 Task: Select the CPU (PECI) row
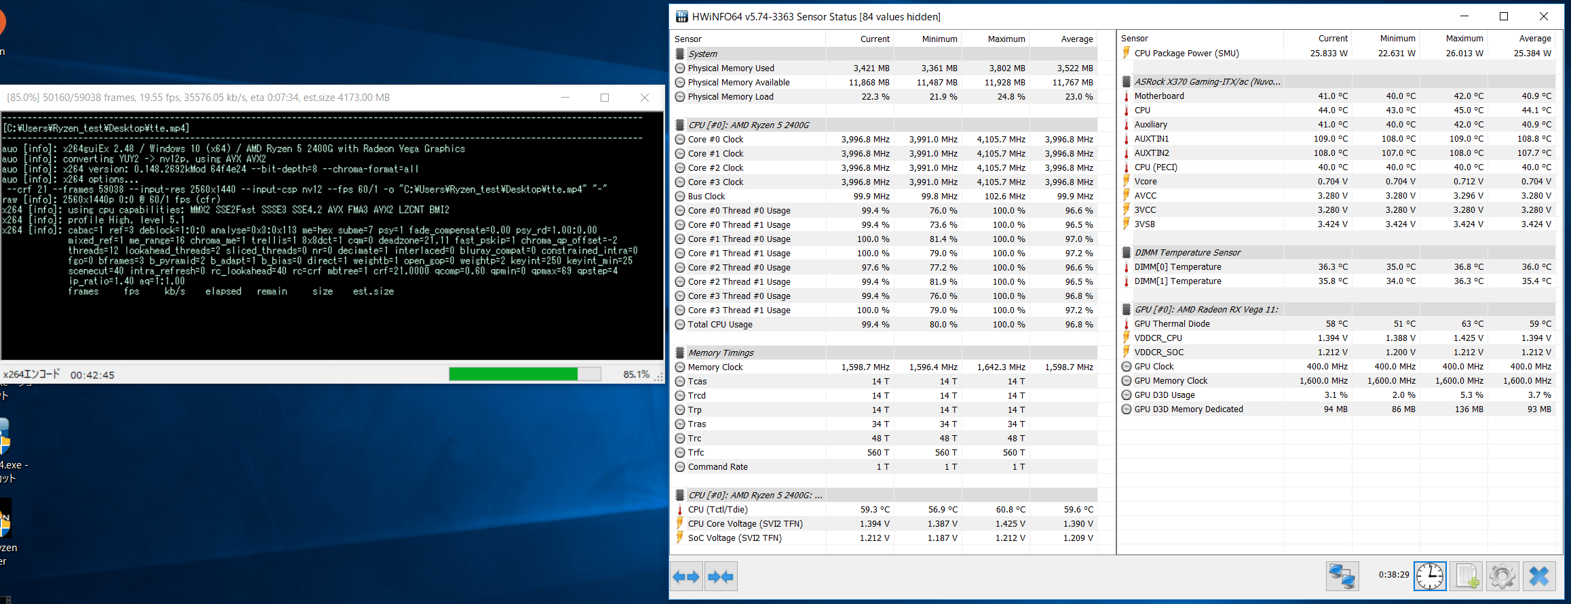click(x=1336, y=167)
